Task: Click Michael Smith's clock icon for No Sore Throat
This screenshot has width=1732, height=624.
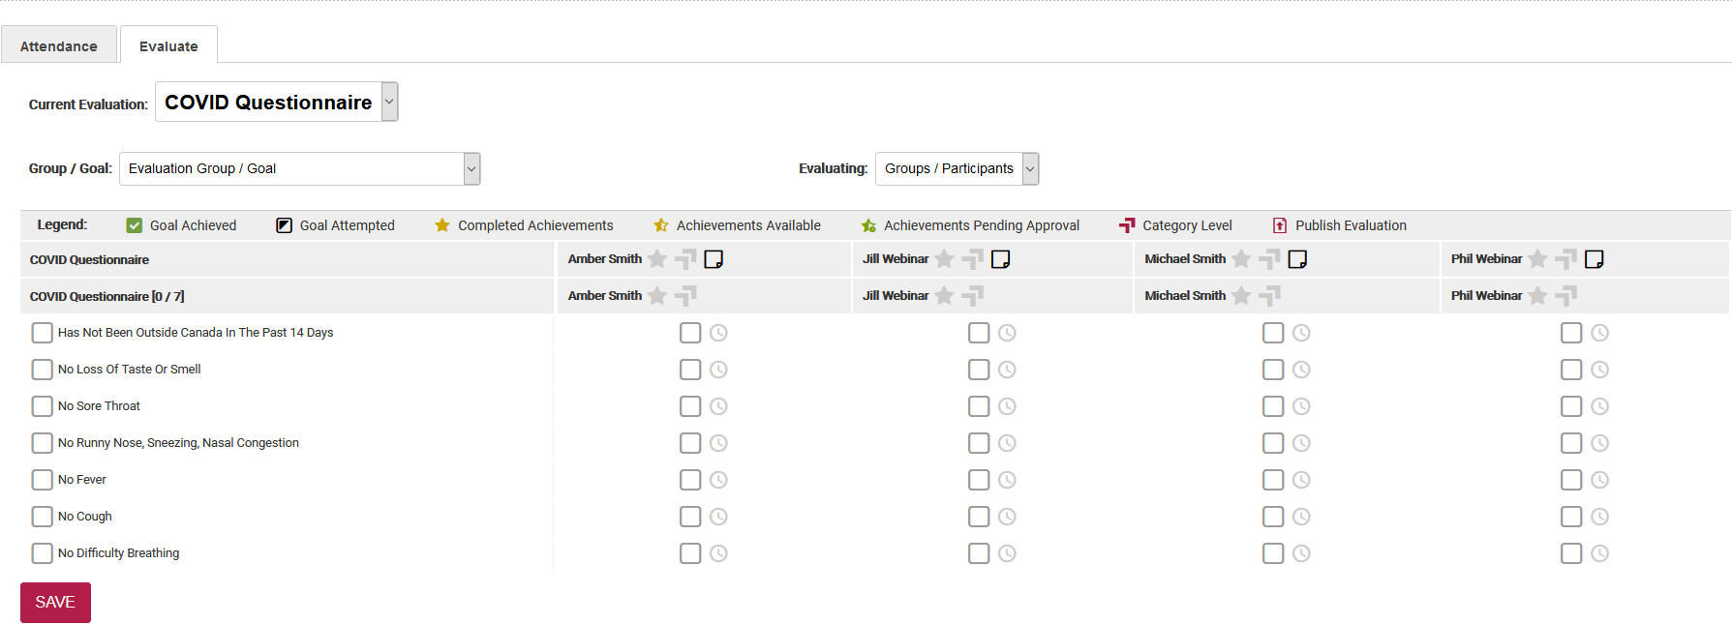Action: pyautogui.click(x=1301, y=406)
